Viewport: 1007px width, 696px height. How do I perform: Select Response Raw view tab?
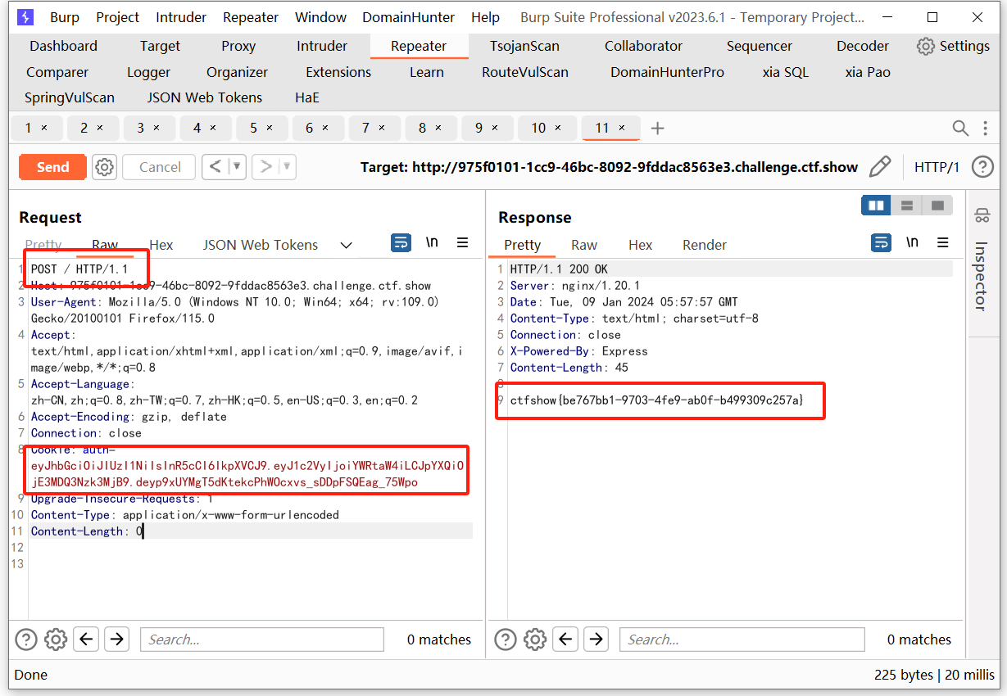coord(584,245)
